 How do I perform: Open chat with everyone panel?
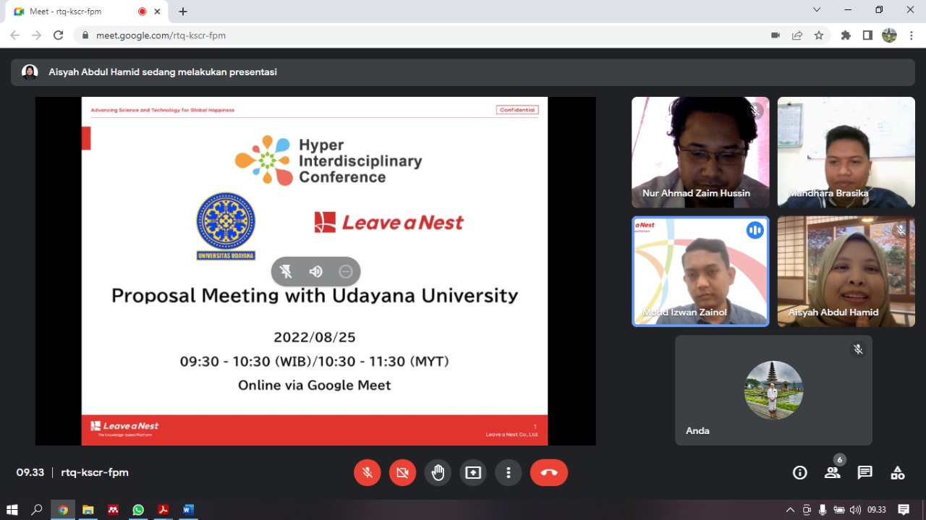click(865, 472)
